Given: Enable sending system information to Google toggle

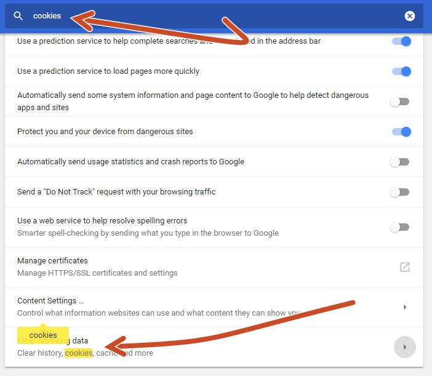Looking at the screenshot, I should tap(400, 102).
